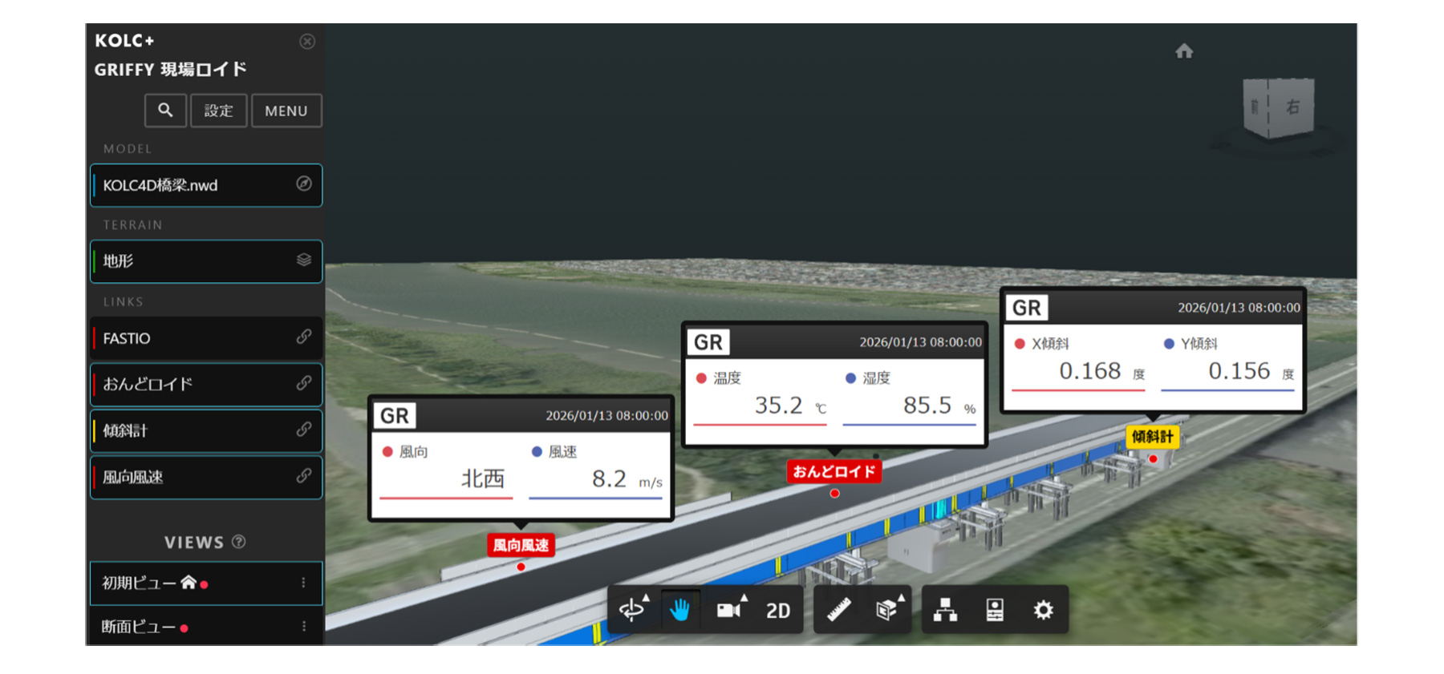Open options for 断面ビュー view
The height and width of the screenshot is (674, 1444).
(x=303, y=626)
